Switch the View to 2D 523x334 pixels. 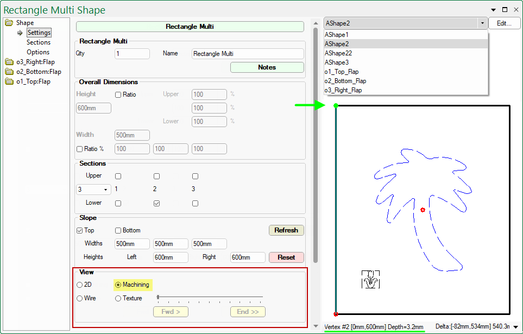point(79,284)
